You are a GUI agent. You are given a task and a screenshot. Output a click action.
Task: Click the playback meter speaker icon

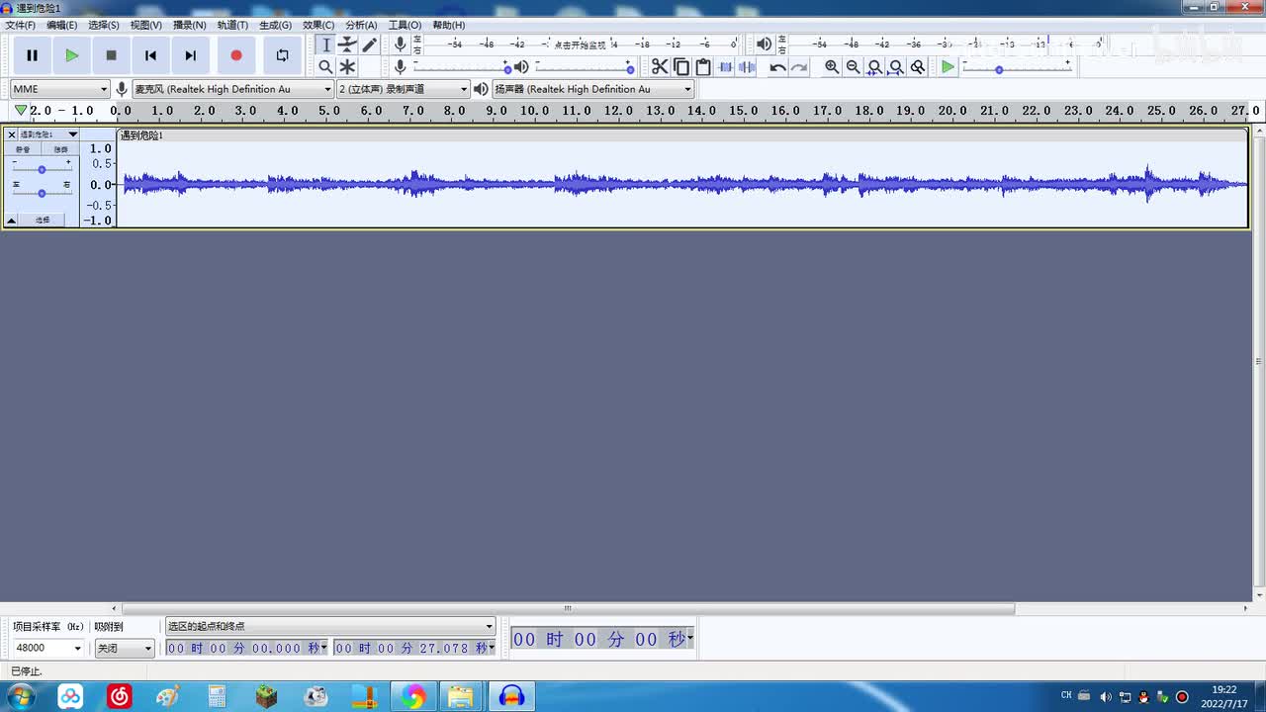(764, 44)
